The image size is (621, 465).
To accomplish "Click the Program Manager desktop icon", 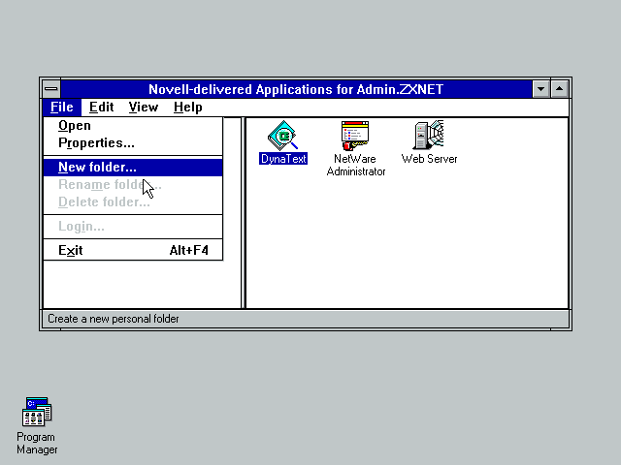I will tap(37, 412).
